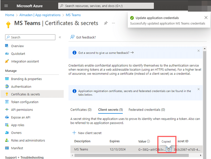Click the Integration assistant rocket icon
Viewport: 211px width, 159px height.
coord(7,61)
